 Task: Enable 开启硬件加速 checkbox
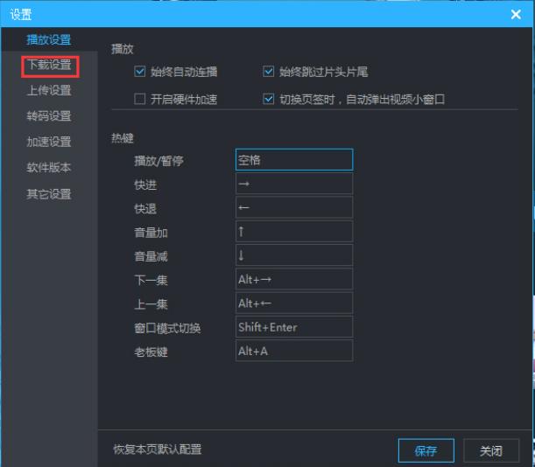tap(140, 99)
